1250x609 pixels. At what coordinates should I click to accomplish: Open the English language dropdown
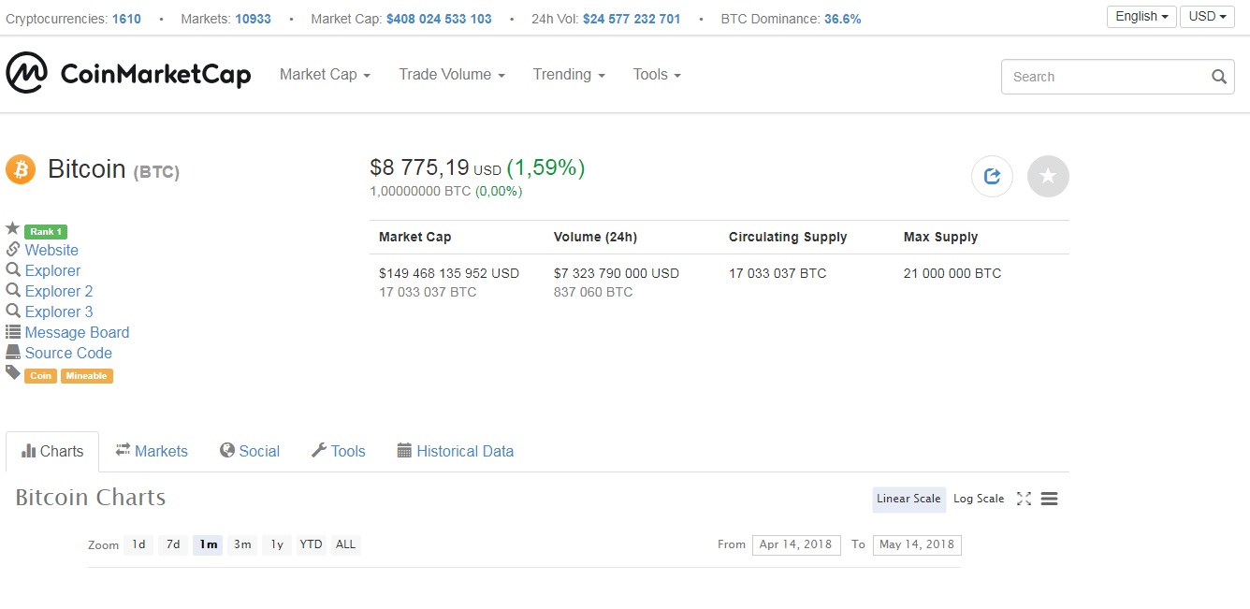click(1141, 16)
